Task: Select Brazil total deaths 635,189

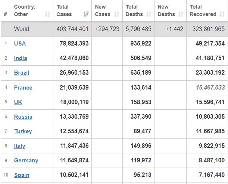Action: click(141, 72)
